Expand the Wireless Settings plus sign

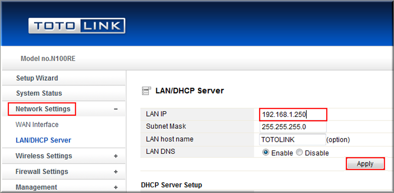(116, 156)
